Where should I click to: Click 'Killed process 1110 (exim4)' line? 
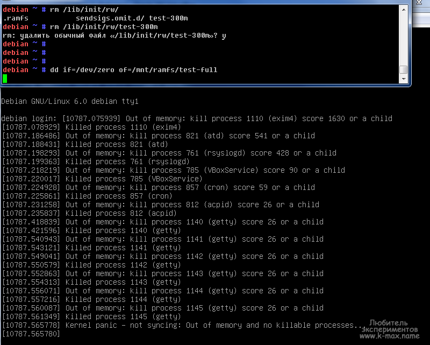tap(91, 127)
